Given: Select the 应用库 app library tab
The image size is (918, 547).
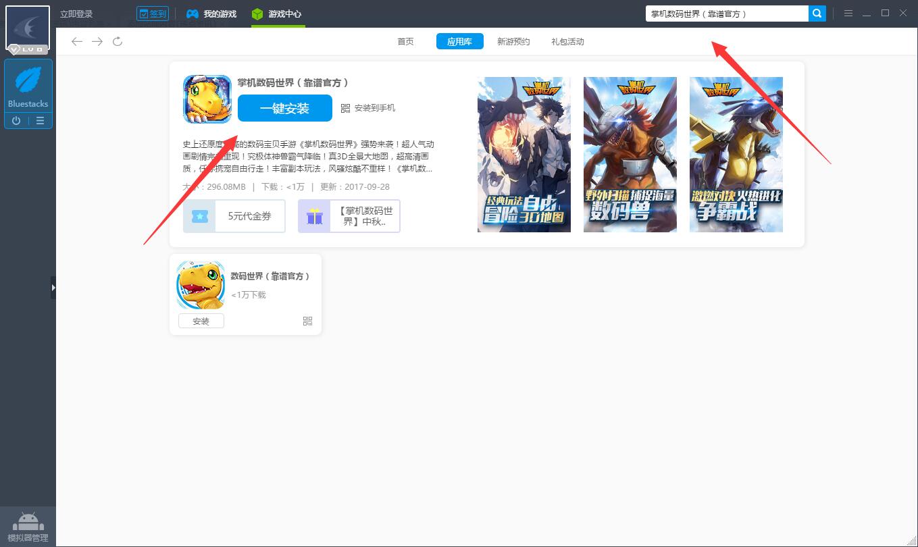Looking at the screenshot, I should pos(459,42).
